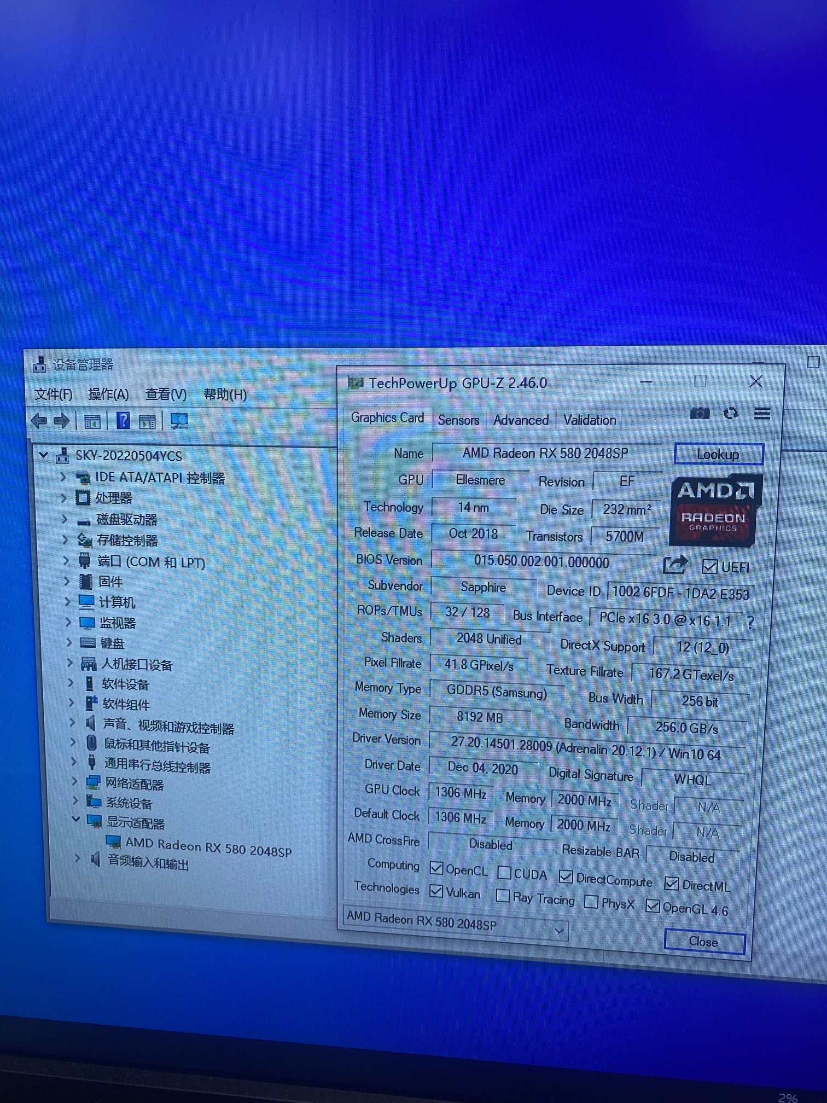
Task: Click the 键盘 keyboard icon
Action: [x=88, y=643]
